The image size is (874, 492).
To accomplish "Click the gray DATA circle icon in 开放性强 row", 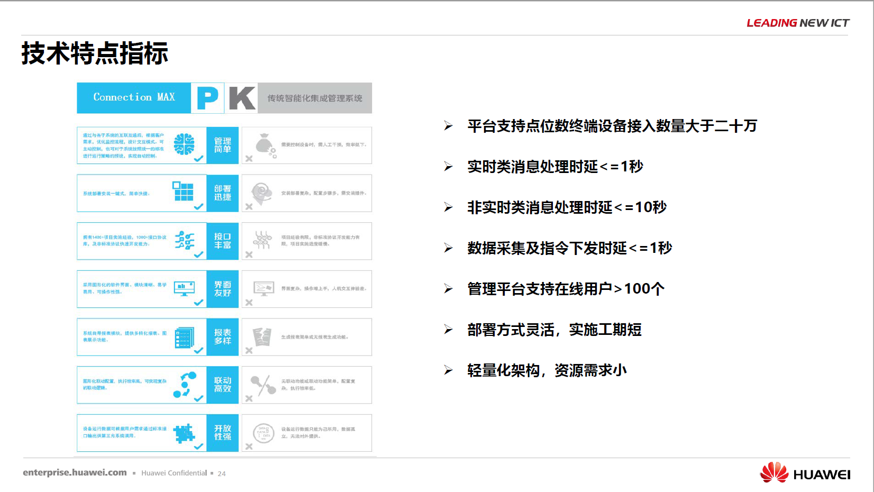I will pos(263,433).
